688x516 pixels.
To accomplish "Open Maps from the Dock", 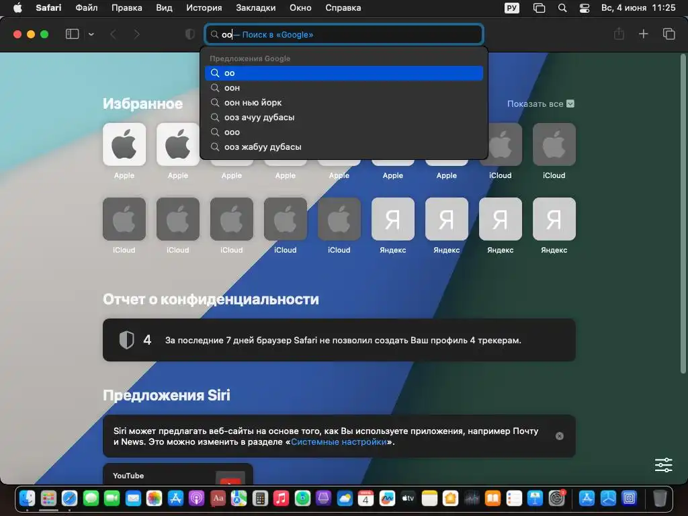I will (x=239, y=498).
